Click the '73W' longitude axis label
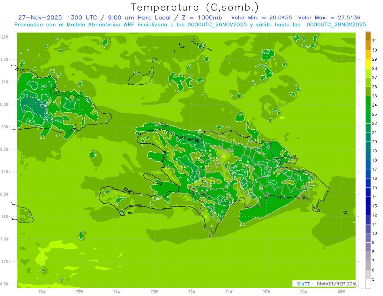383x296 pixels. (154, 292)
